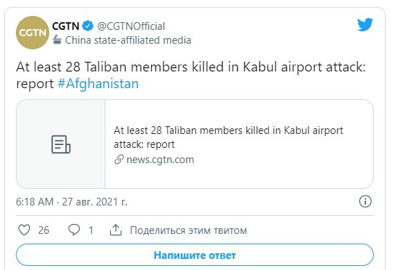Like the tweet with the heart icon
This screenshot has height=270, width=407.
click(24, 230)
